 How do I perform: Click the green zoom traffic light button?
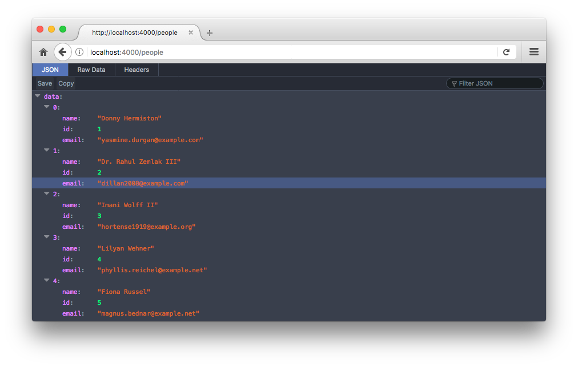click(x=62, y=29)
